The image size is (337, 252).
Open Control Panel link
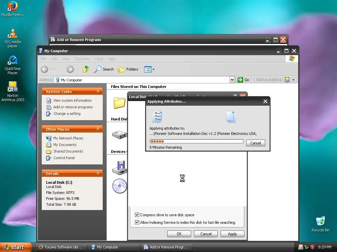tap(64, 158)
